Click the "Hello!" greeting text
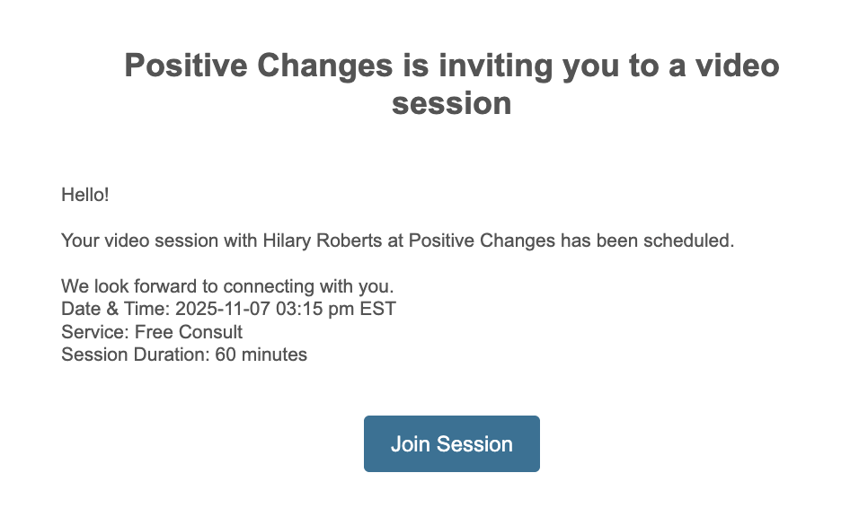This screenshot has height=508, width=859. click(84, 194)
